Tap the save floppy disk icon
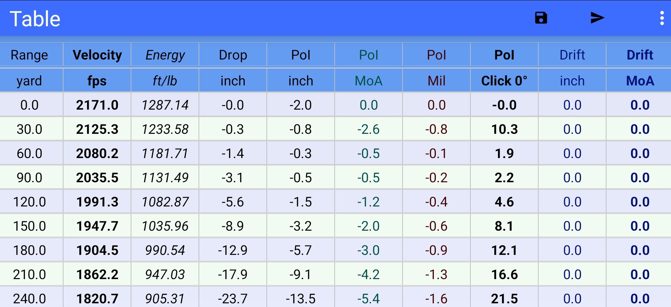The width and height of the screenshot is (671, 307). [541, 18]
